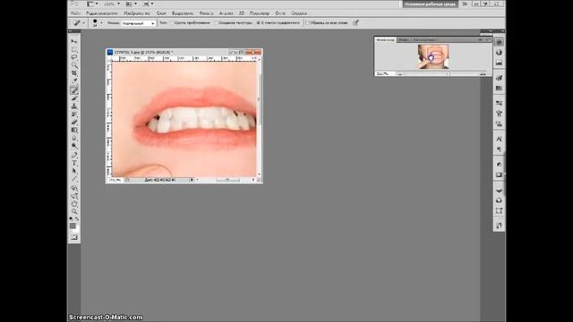Enable the Create Texture type radio button
The image size is (573, 322).
pos(217,22)
